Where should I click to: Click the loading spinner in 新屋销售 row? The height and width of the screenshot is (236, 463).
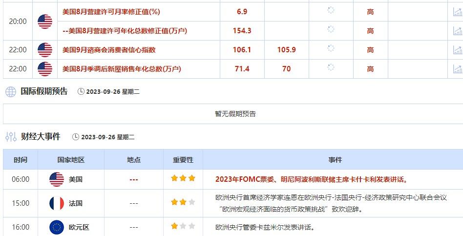[x=331, y=67]
